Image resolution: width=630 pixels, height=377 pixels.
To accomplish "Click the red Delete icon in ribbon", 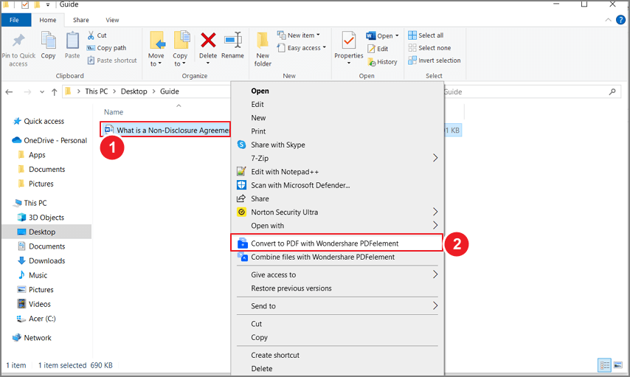I will click(x=208, y=40).
